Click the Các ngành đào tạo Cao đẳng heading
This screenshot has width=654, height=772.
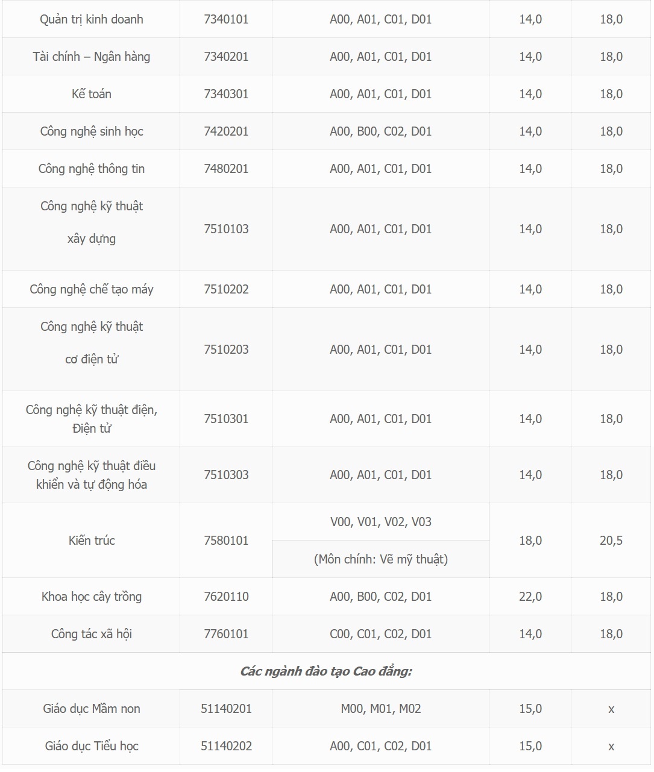[326, 671]
